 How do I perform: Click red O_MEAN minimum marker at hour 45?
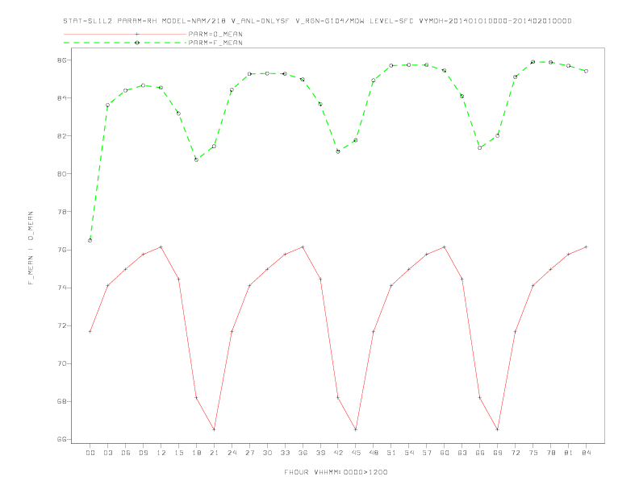tap(356, 429)
